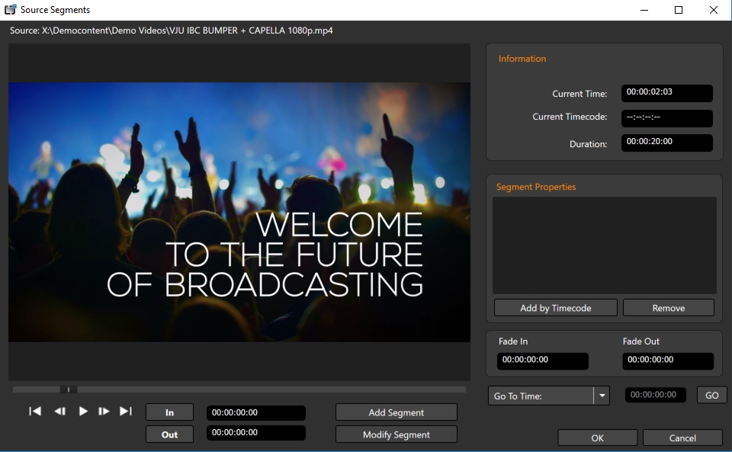Click the Current Timecode value field

666,118
